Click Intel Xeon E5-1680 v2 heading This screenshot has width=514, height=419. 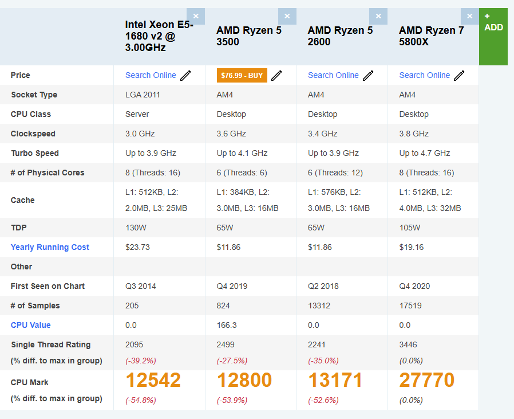point(159,36)
